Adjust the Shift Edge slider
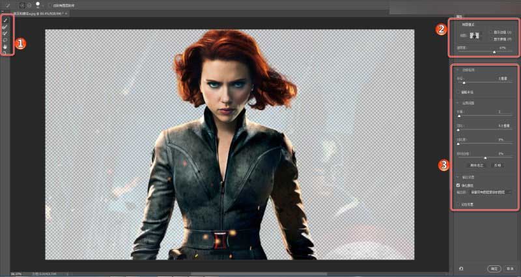Image resolution: width=521 pixels, height=277 pixels. click(485, 158)
